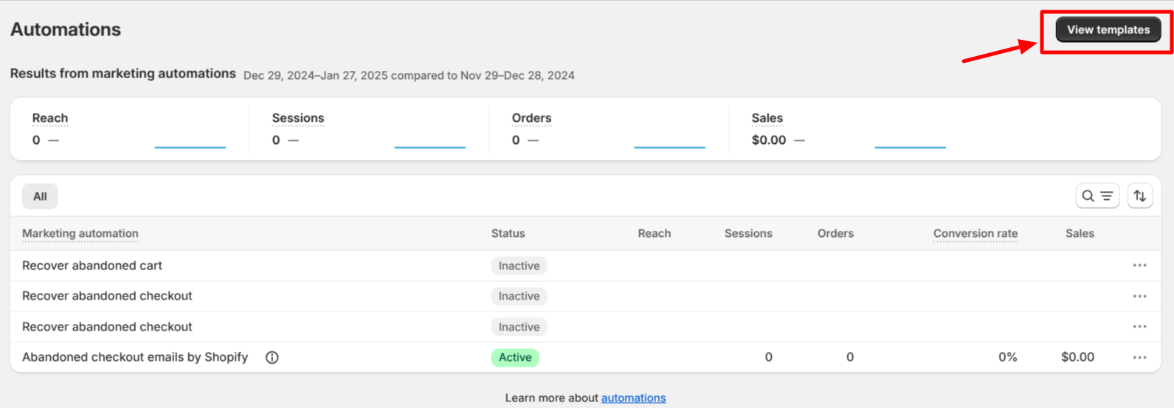Click the sort arrows icon button
This screenshot has width=1174, height=408.
click(1139, 196)
